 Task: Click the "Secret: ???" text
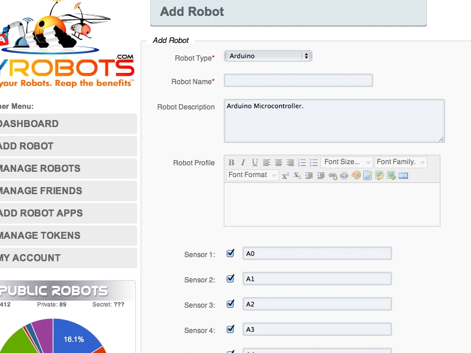click(108, 304)
